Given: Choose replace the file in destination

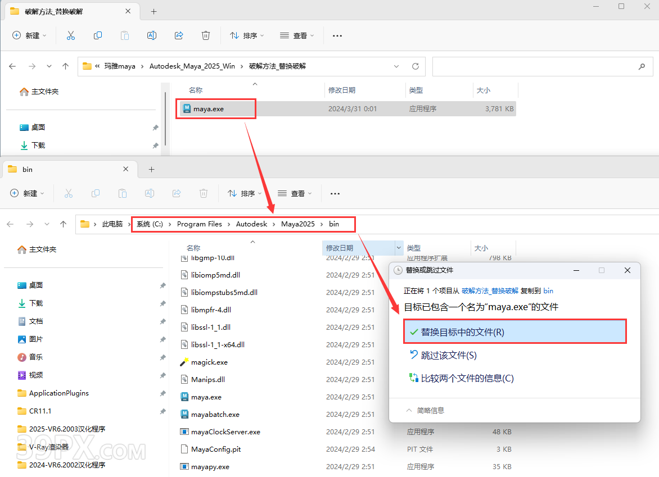Looking at the screenshot, I should pos(515,331).
